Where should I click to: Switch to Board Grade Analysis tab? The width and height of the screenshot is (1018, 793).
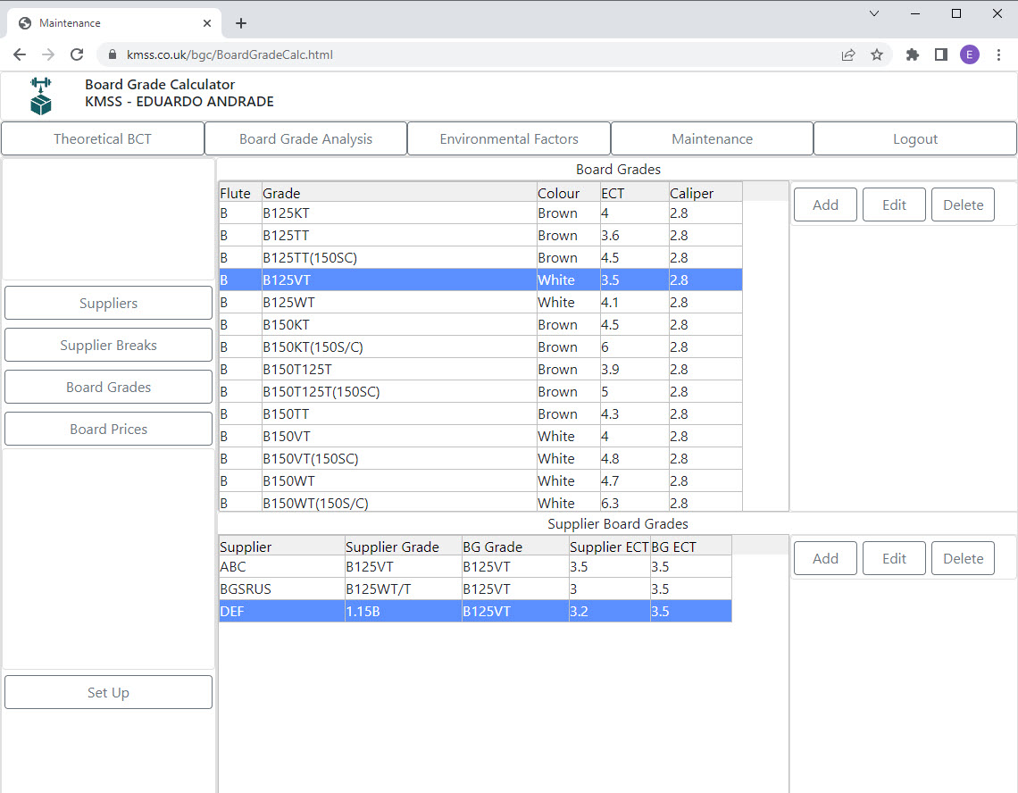[305, 139]
